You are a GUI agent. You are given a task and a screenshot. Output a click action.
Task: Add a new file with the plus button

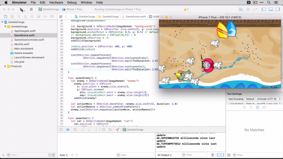point(3,155)
